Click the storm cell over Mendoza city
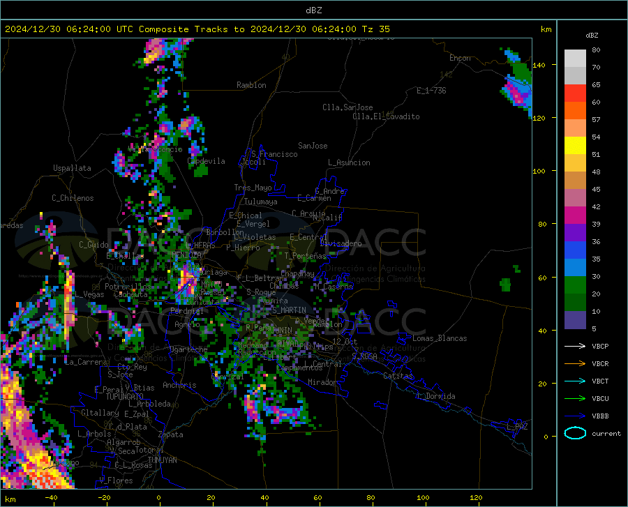 186,281
